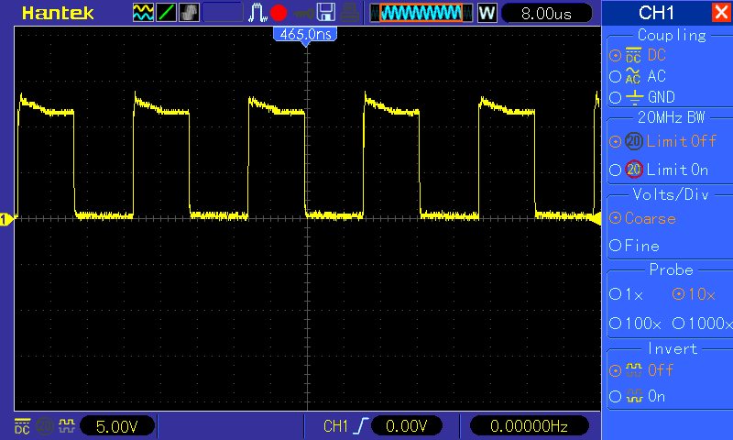Click the CH1 trigger source label

click(x=335, y=426)
